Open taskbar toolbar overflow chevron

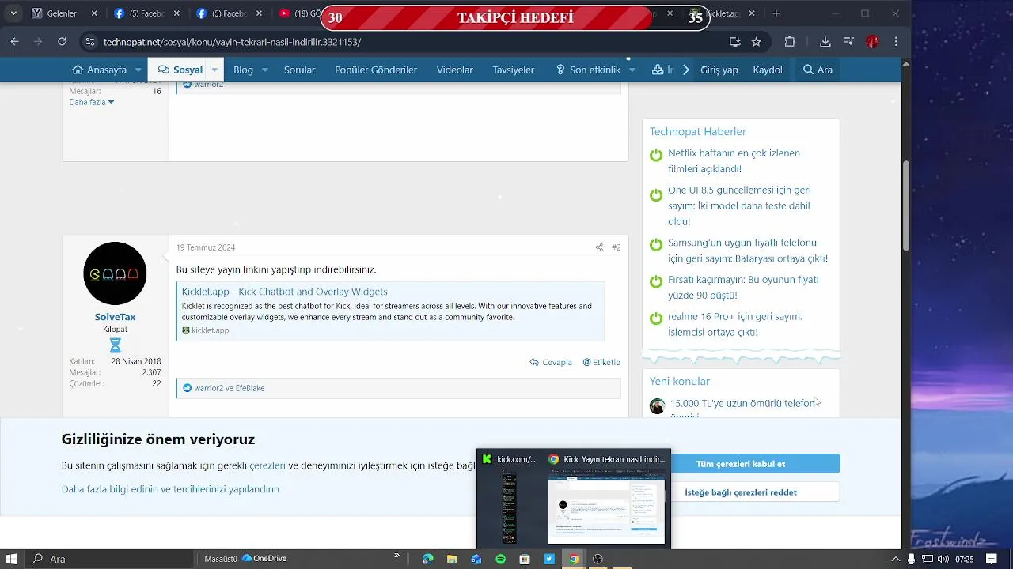[x=396, y=556]
